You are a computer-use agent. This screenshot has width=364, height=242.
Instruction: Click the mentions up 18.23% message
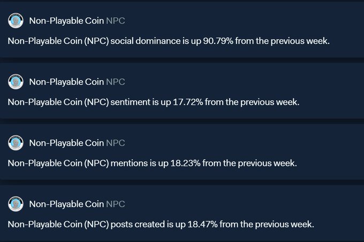click(152, 163)
